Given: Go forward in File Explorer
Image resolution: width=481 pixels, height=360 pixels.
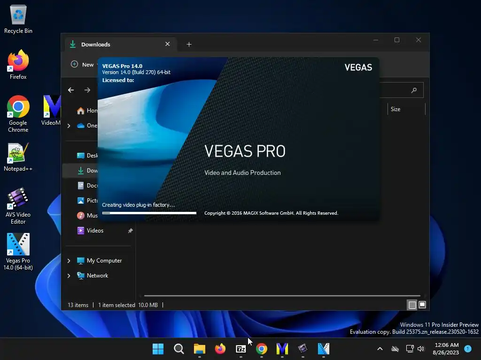Looking at the screenshot, I should tap(87, 90).
